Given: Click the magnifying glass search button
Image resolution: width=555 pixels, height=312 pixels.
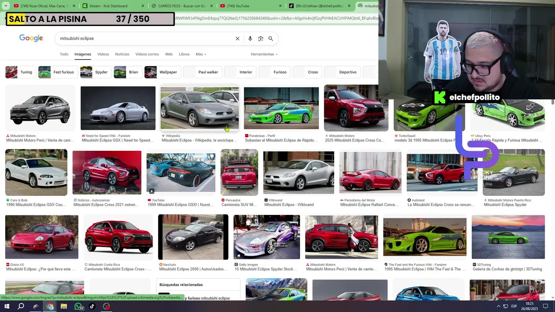Looking at the screenshot, I should point(271,39).
